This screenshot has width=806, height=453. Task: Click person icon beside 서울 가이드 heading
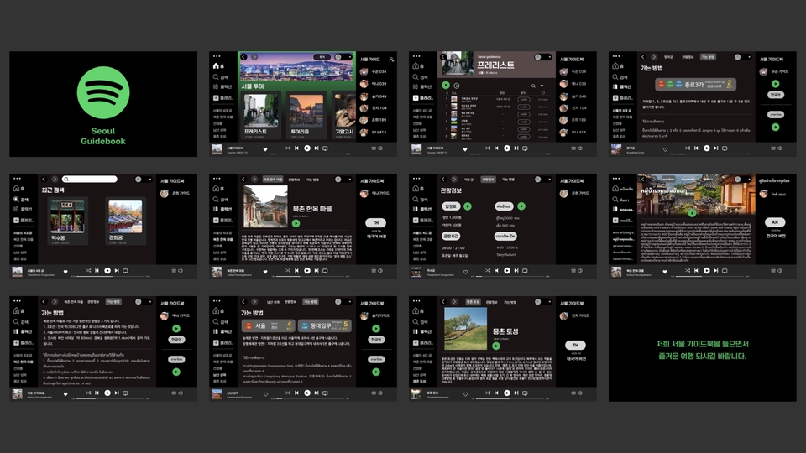point(392,60)
